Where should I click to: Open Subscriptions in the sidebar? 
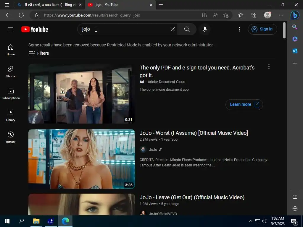(11, 94)
